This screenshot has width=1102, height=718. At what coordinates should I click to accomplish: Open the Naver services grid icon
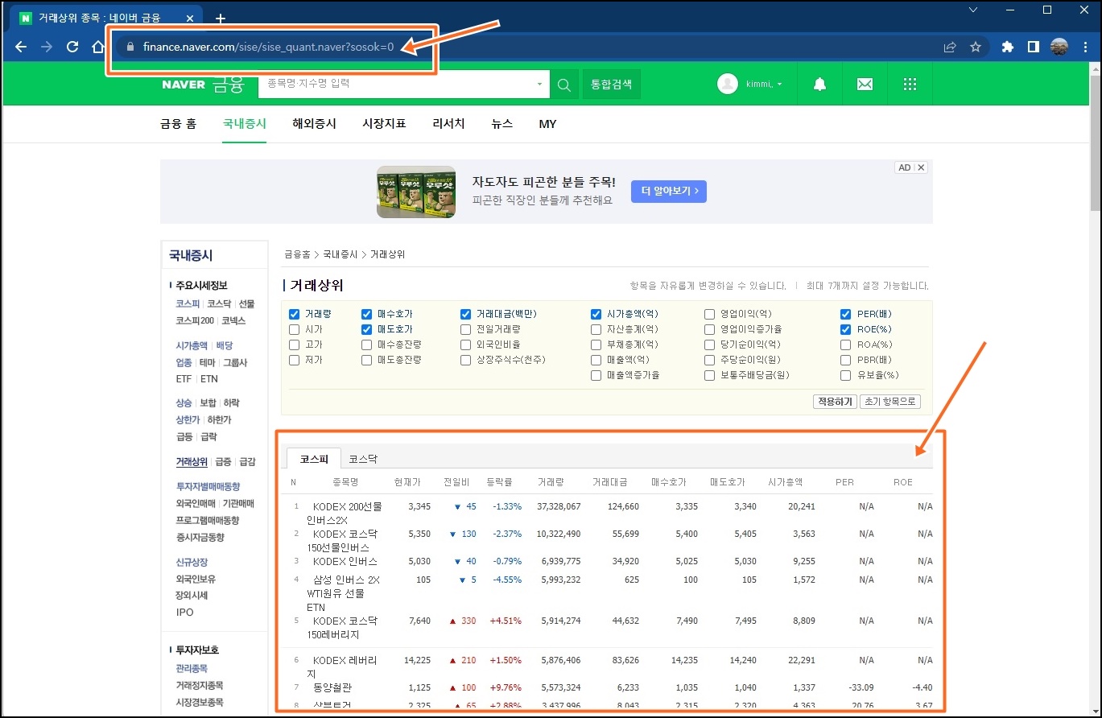coord(910,85)
